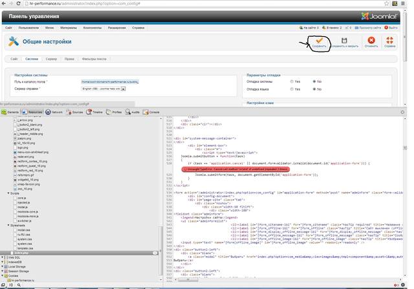
Task: Click the Общие настройки wrench icon
Action: (x=14, y=41)
